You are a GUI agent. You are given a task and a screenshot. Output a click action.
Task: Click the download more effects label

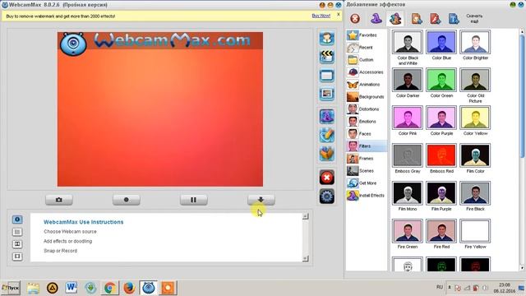[x=474, y=19]
